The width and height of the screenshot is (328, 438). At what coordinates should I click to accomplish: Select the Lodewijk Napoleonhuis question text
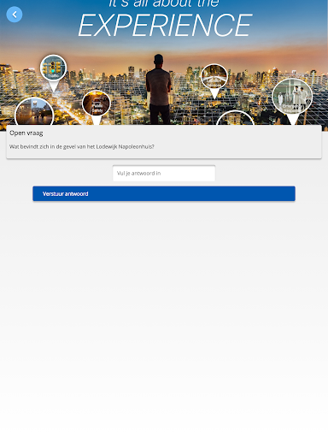point(82,146)
